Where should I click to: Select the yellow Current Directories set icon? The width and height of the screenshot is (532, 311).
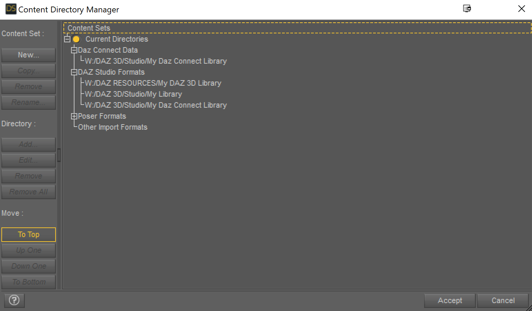(76, 39)
